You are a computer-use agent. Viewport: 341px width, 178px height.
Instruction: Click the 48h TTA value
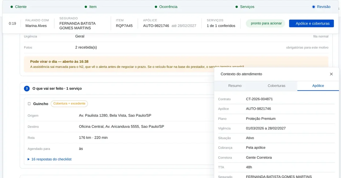pyautogui.click(x=249, y=167)
